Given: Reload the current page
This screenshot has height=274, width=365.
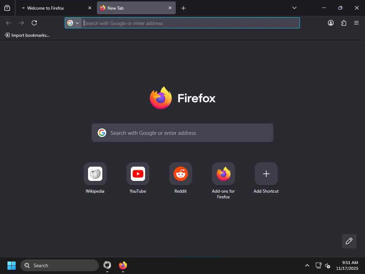Looking at the screenshot, I should pyautogui.click(x=34, y=23).
